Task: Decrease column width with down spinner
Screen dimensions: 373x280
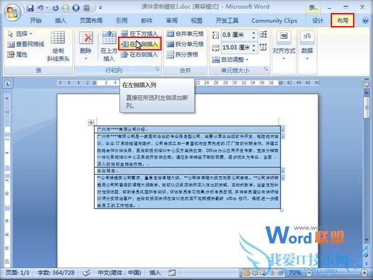Action: (254, 50)
